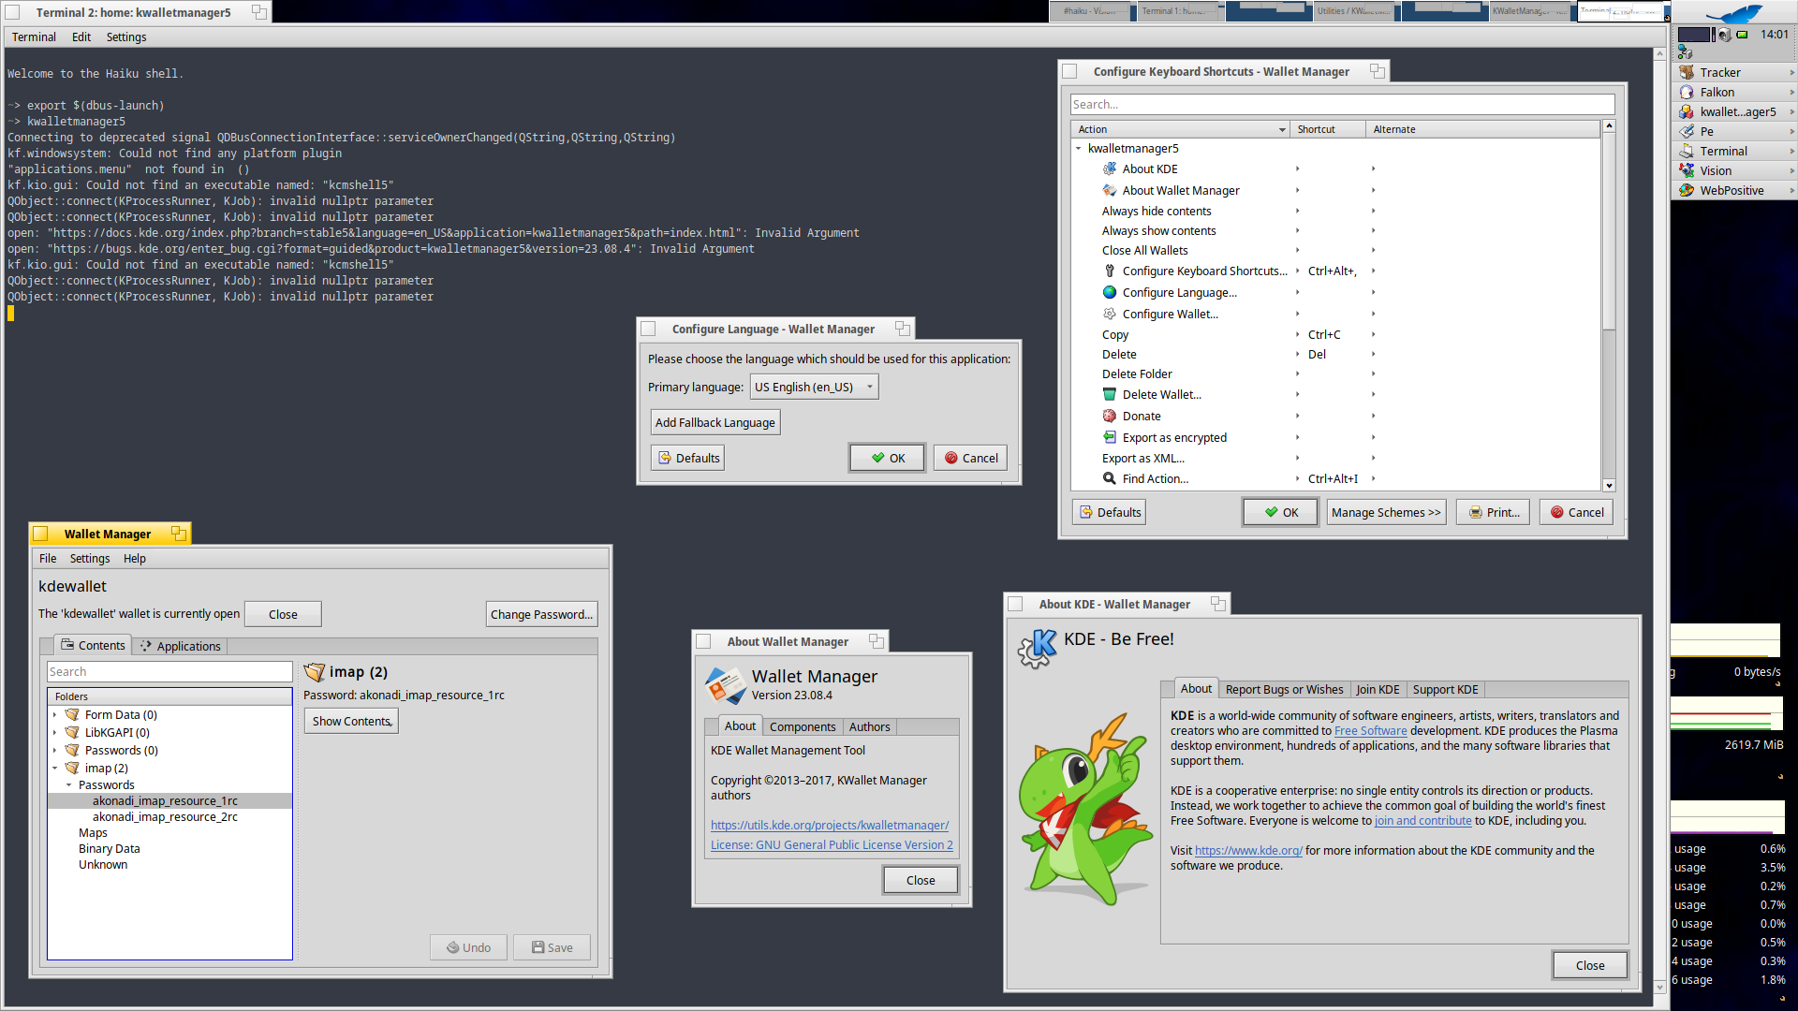Click the About KDE gear icon in shortcuts list
Image resolution: width=1798 pixels, height=1011 pixels.
[x=1110, y=168]
